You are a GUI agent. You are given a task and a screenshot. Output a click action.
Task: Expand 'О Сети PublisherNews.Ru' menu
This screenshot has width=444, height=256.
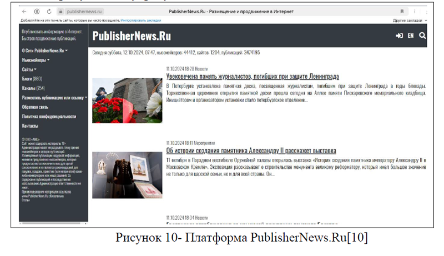45,51
